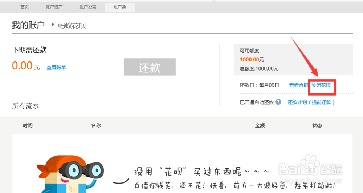Click the 已开通自动还款 label
Screen dimensions: 363x193
click(257, 102)
